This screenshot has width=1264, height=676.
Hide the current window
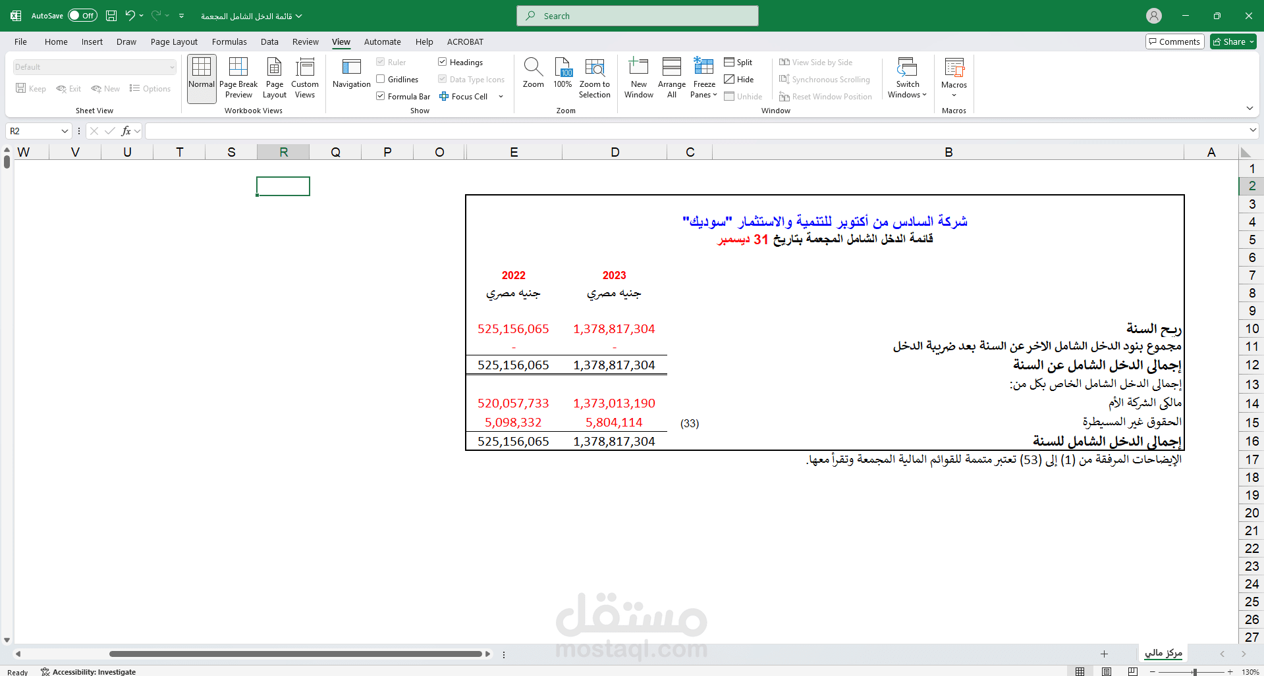739,79
